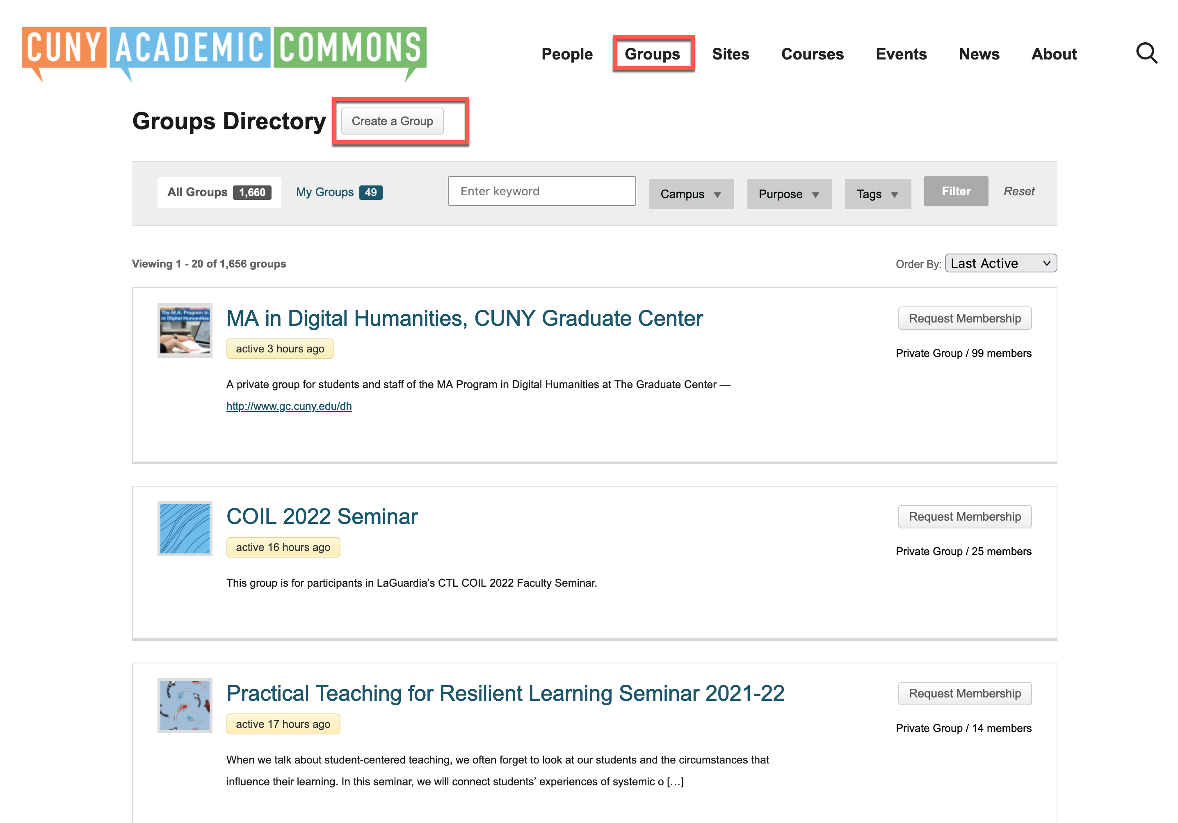Expand the Campus filter dropdown

click(x=691, y=194)
